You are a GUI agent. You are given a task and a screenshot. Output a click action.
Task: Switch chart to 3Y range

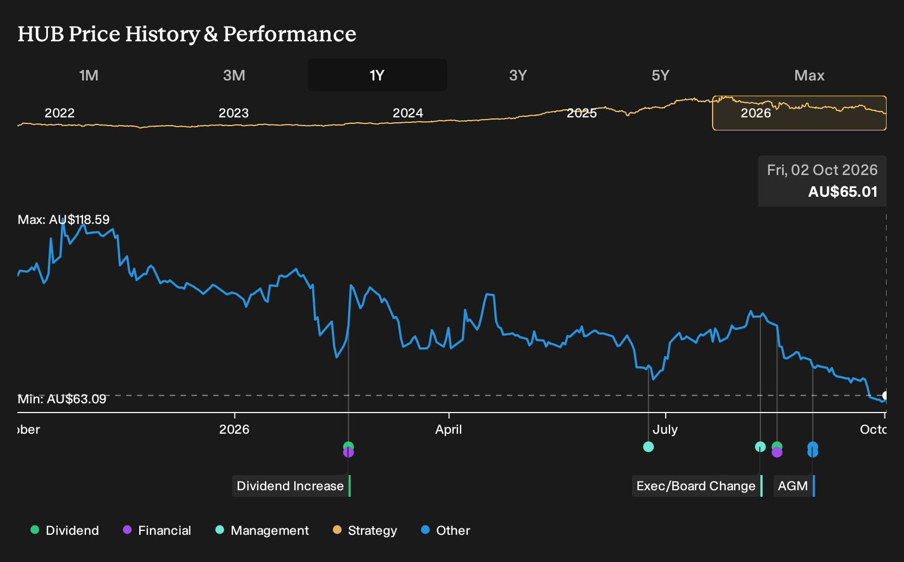click(518, 75)
